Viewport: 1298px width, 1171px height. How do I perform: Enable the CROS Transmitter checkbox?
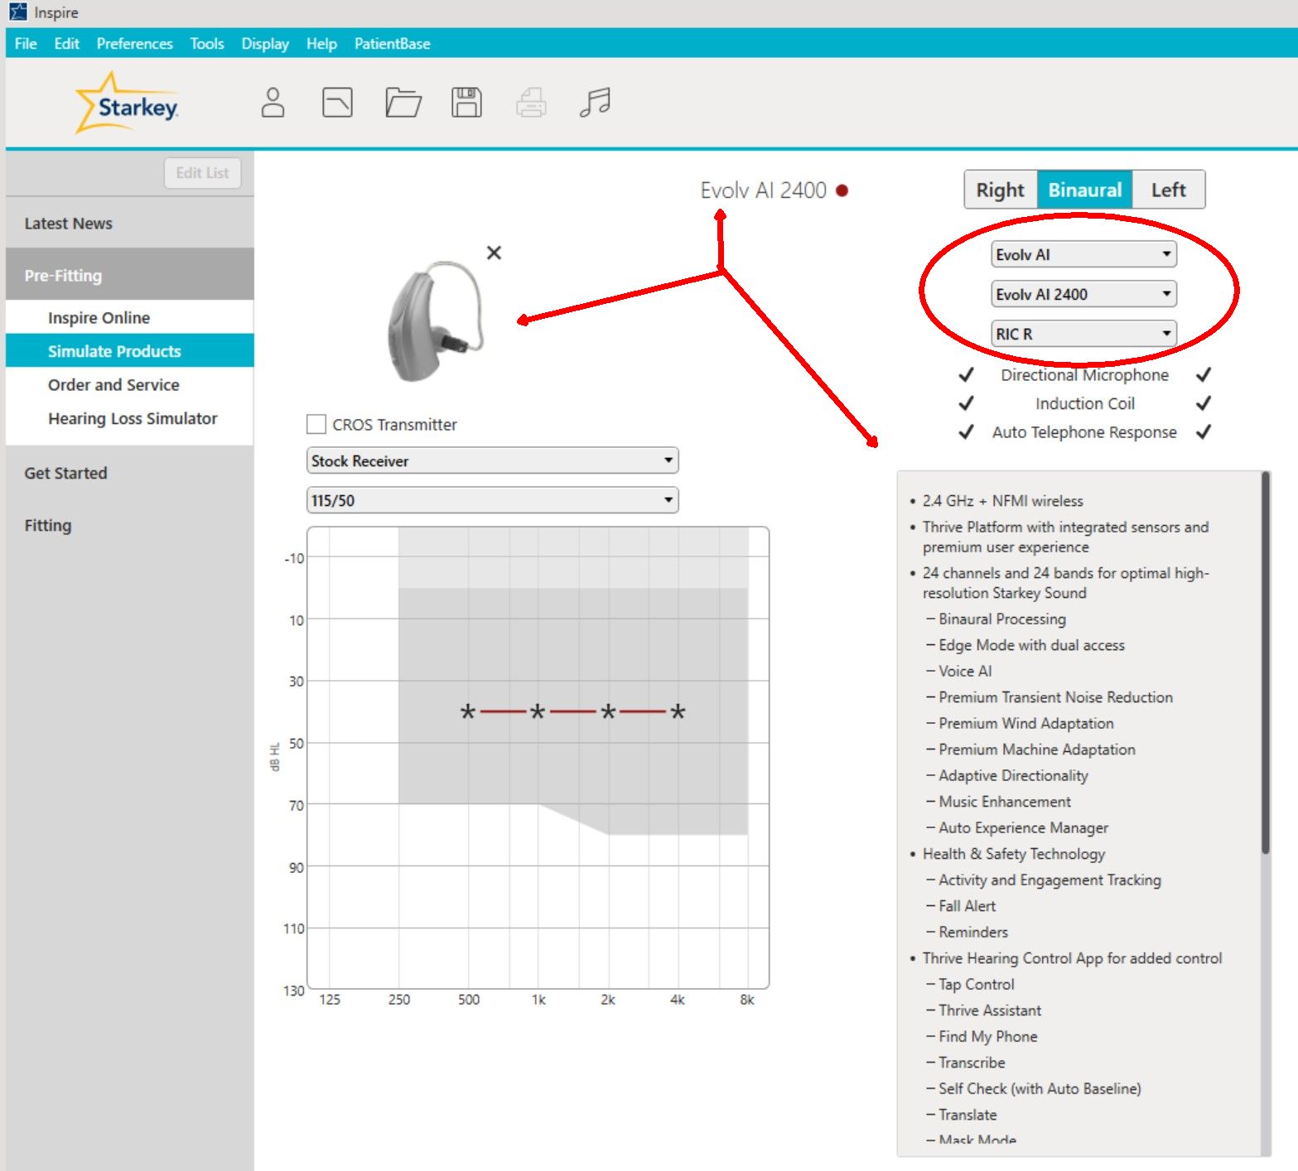316,424
